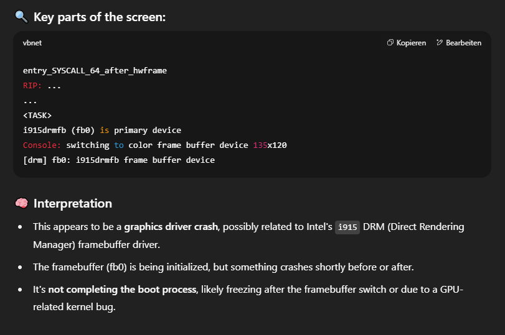Click the pencil icon beside Bearbeiten
The width and height of the screenshot is (505, 335).
point(439,42)
